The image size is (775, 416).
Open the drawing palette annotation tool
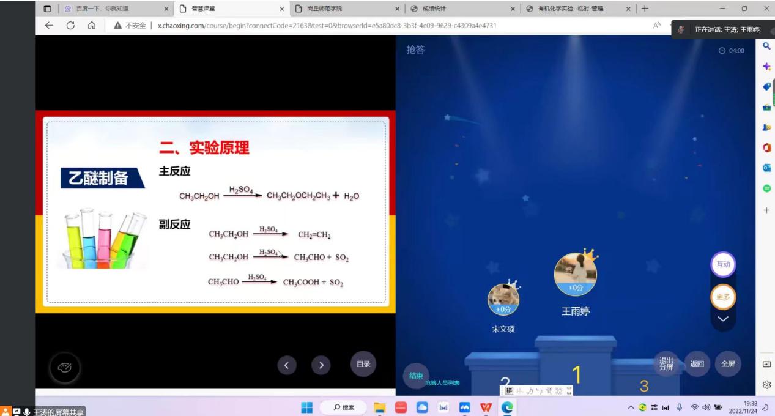point(64,368)
